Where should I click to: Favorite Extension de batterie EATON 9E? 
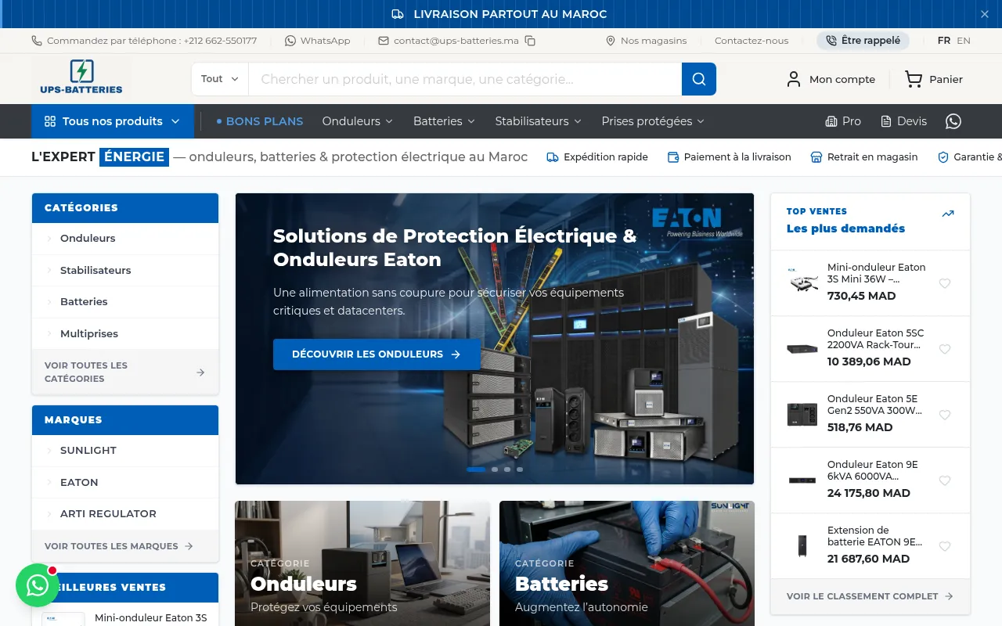945,546
